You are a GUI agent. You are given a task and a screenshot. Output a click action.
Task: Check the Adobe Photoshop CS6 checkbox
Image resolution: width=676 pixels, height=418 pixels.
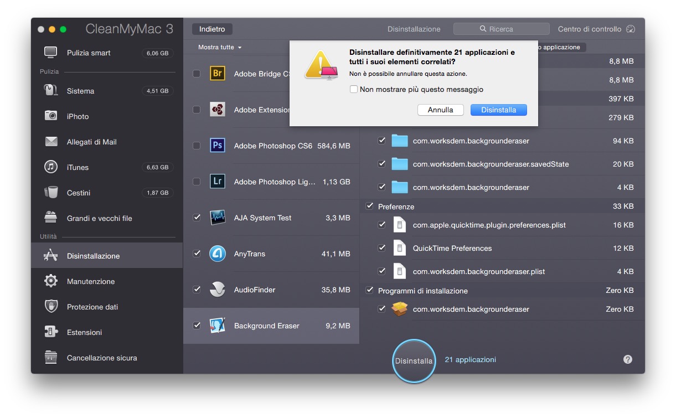[197, 146]
